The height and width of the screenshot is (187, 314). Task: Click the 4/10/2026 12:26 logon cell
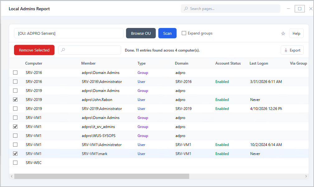[x=266, y=108]
